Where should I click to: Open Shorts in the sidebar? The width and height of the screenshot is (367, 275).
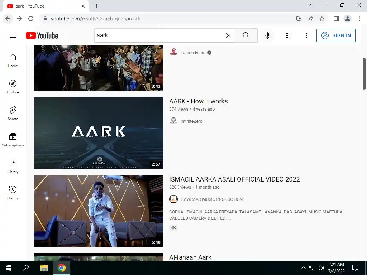(x=13, y=114)
